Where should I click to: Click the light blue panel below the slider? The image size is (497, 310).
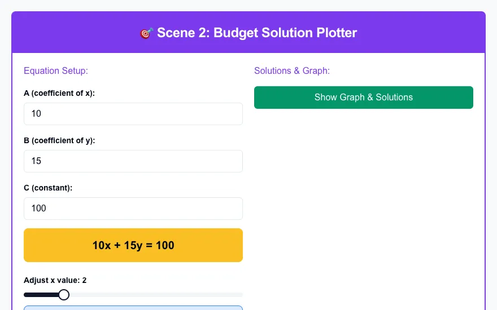coord(133,308)
